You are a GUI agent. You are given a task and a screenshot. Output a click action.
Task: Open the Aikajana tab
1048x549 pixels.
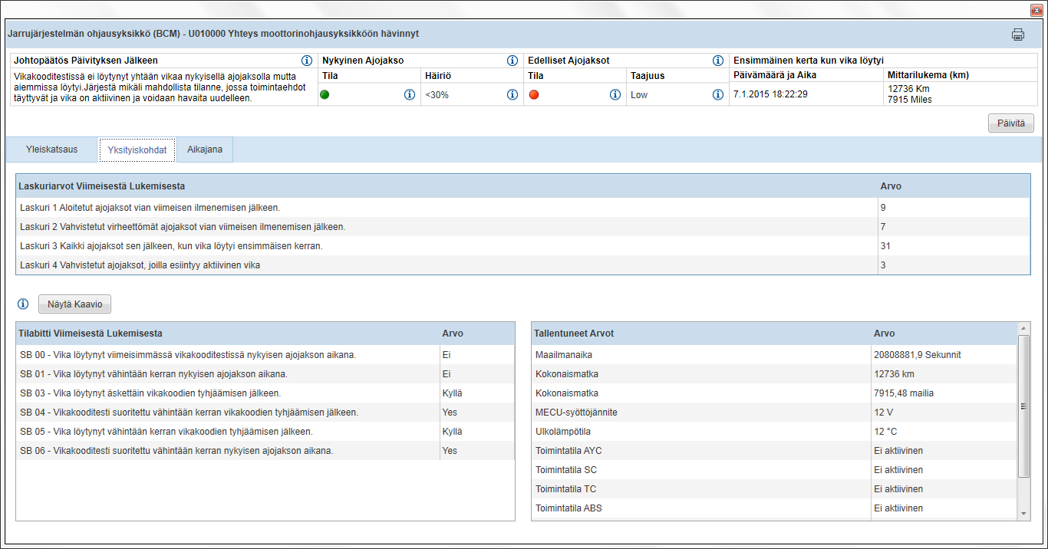click(205, 150)
